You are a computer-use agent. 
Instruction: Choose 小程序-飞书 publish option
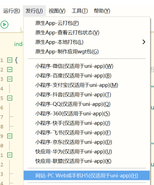[87, 133]
